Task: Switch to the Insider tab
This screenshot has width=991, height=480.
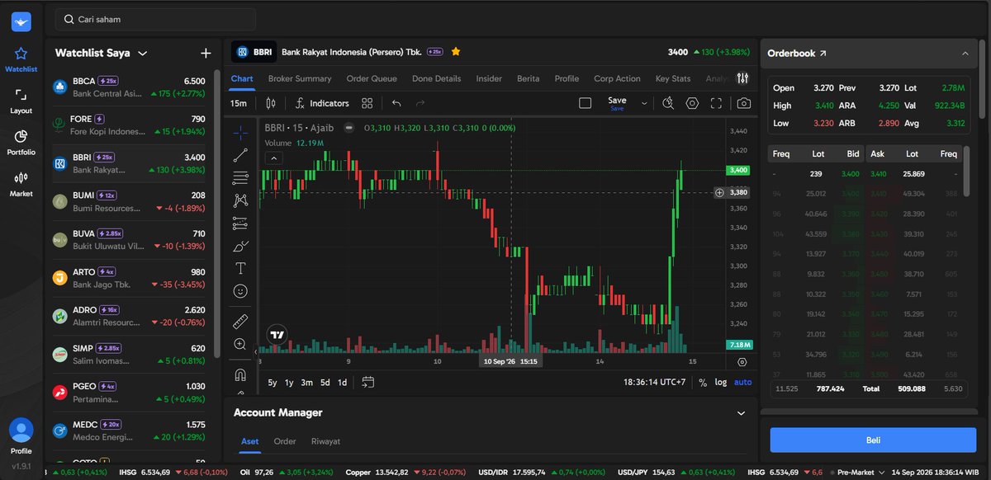Action: (x=489, y=78)
